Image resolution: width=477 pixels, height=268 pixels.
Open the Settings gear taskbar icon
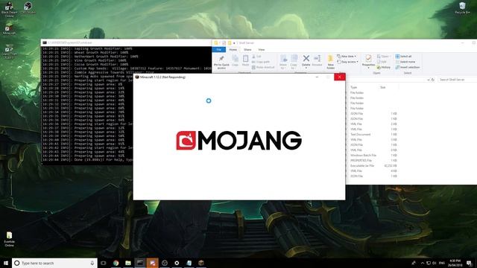tap(177, 263)
